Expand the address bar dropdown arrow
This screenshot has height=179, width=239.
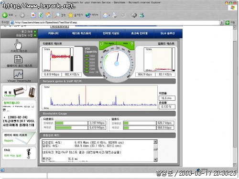tap(222, 22)
